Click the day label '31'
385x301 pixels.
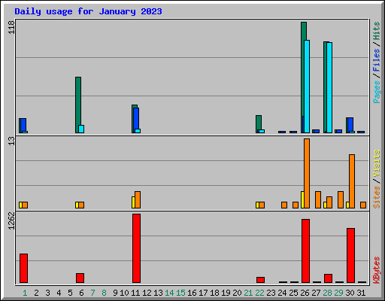pos(361,293)
